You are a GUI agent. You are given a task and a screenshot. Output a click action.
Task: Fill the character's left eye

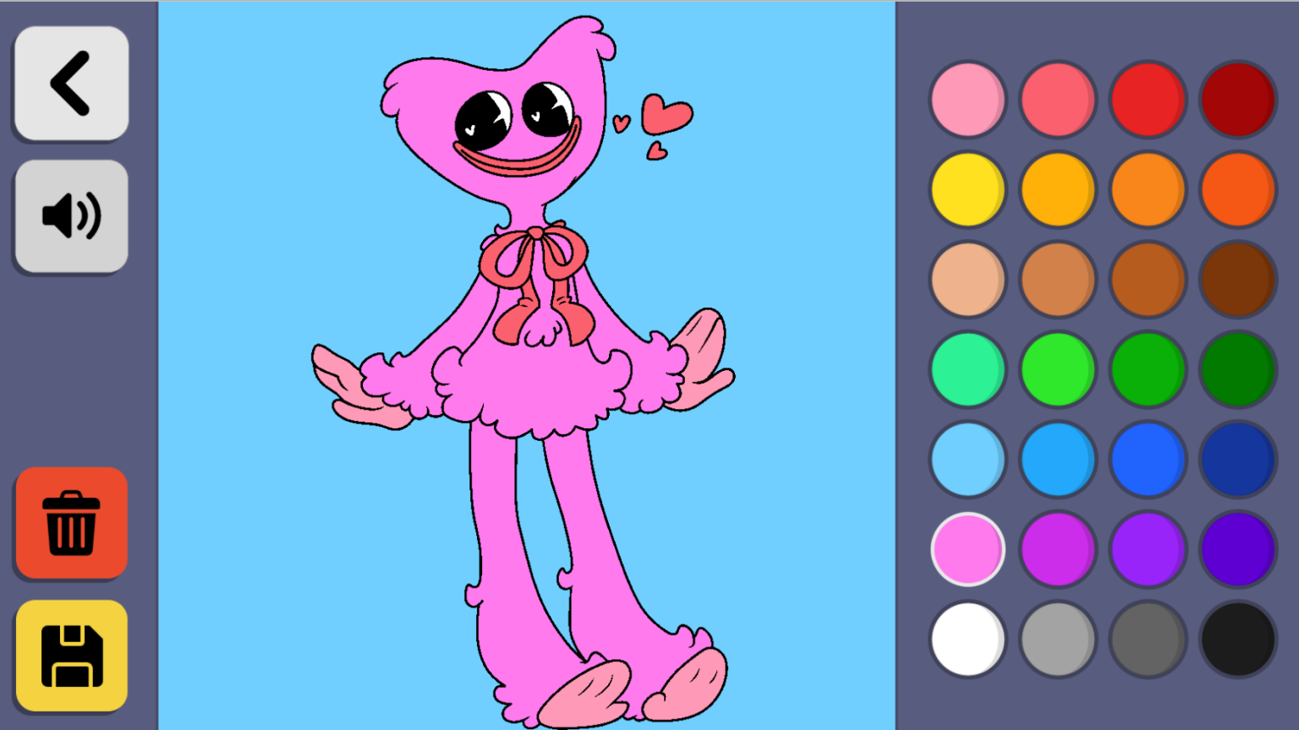[x=482, y=117]
